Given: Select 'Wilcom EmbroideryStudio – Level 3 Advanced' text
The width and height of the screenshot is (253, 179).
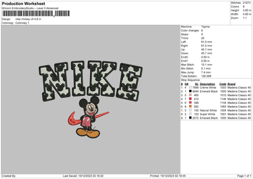Looking at the screenshot, I should click(30, 8).
